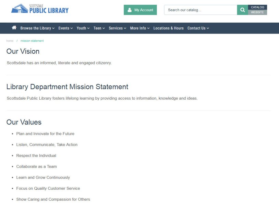Expand the Browse the Library menu

click(37, 28)
